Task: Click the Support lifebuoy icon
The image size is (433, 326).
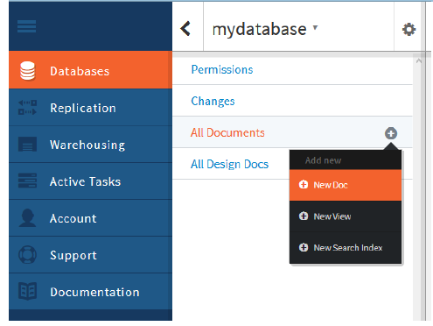Action: point(27,255)
